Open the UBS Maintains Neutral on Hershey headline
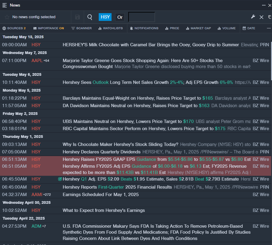 [x=128, y=121]
